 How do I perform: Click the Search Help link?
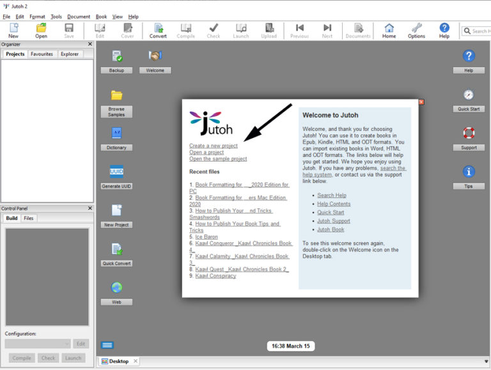(x=332, y=196)
